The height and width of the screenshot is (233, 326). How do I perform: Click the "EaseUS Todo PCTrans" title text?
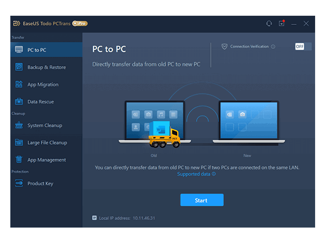47,24
